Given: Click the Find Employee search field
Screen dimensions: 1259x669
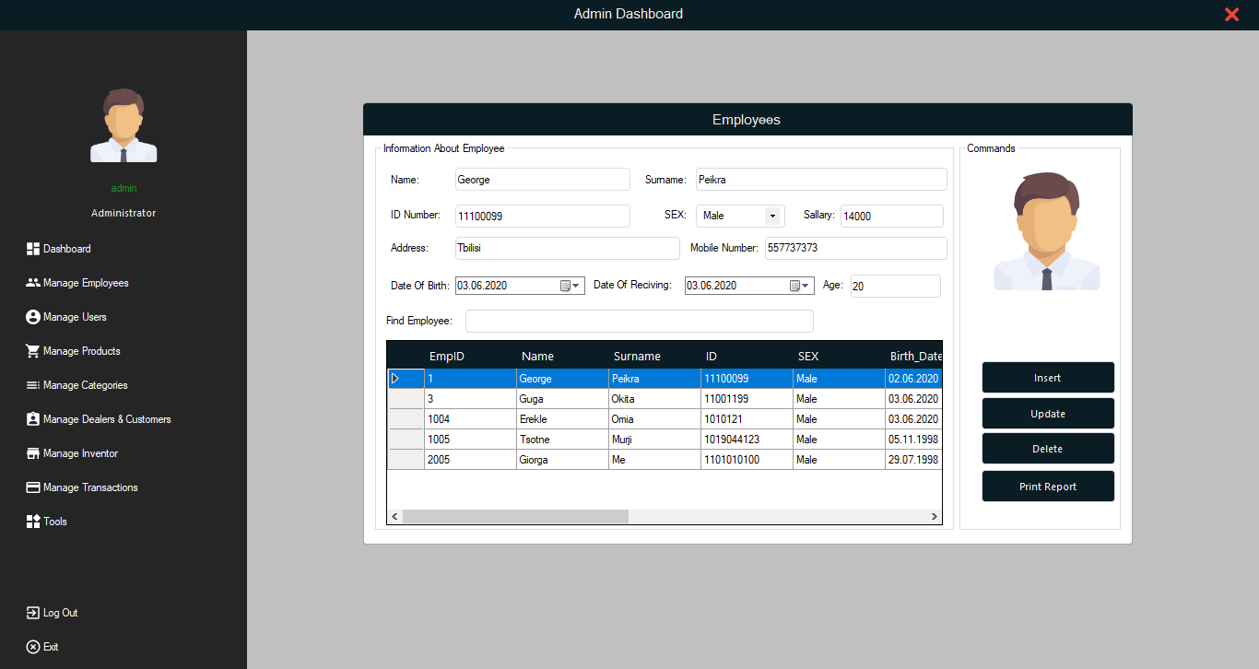Looking at the screenshot, I should coord(640,321).
